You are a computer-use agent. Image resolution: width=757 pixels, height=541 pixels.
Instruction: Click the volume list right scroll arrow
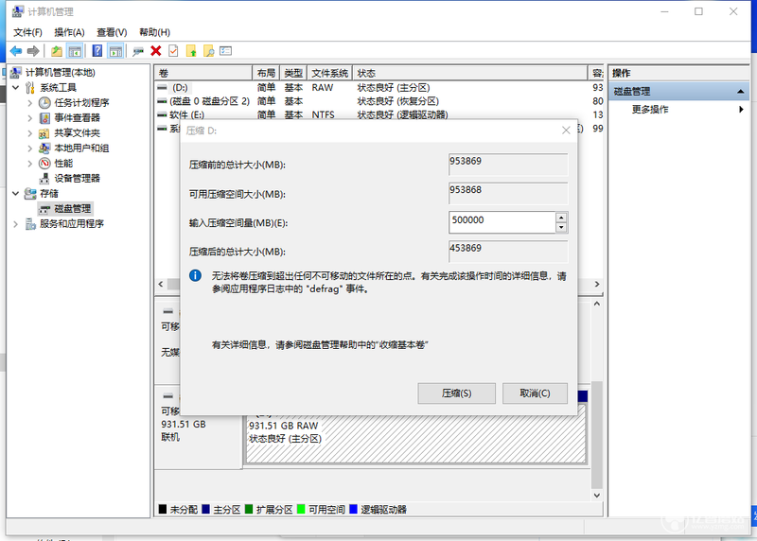click(x=597, y=285)
